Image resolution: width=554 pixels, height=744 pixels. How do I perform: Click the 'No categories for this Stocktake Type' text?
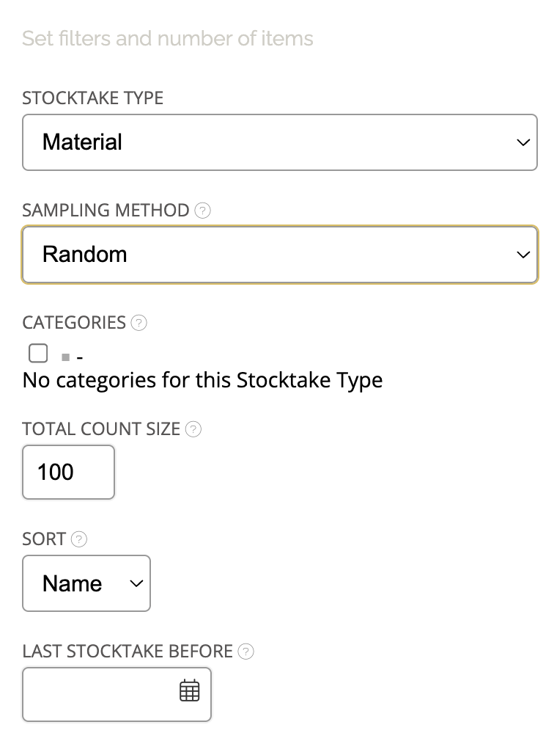coord(202,380)
